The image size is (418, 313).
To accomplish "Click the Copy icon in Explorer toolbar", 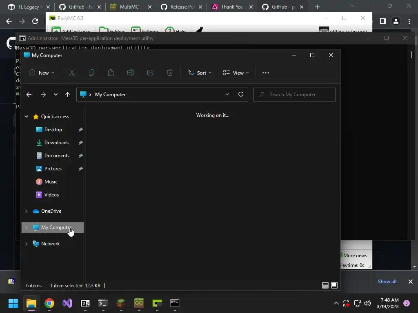I will pyautogui.click(x=91, y=73).
